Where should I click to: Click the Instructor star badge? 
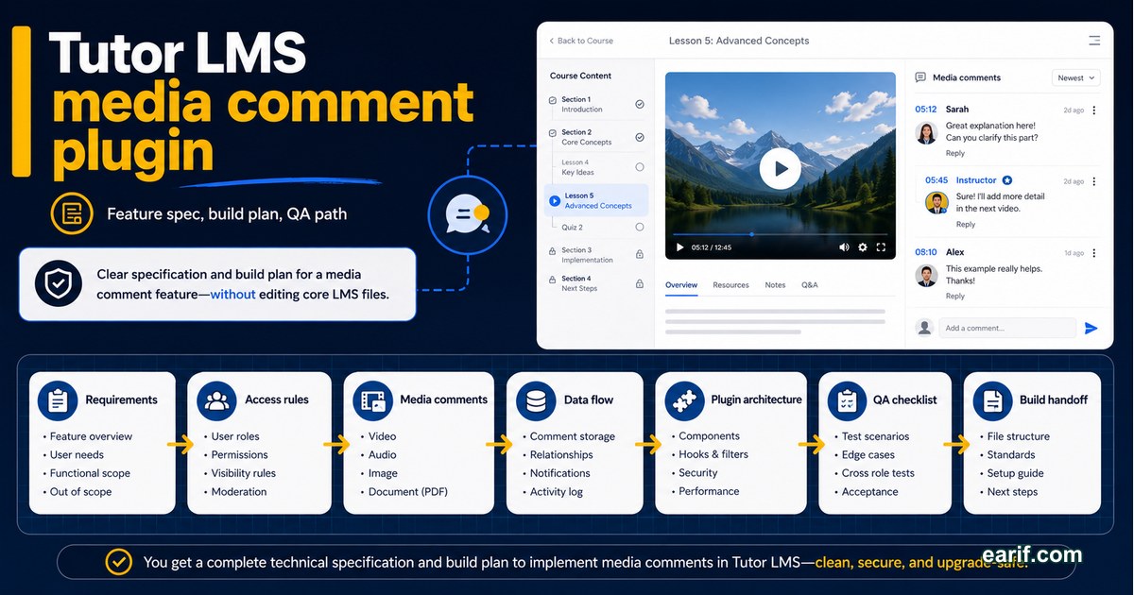(x=1007, y=179)
